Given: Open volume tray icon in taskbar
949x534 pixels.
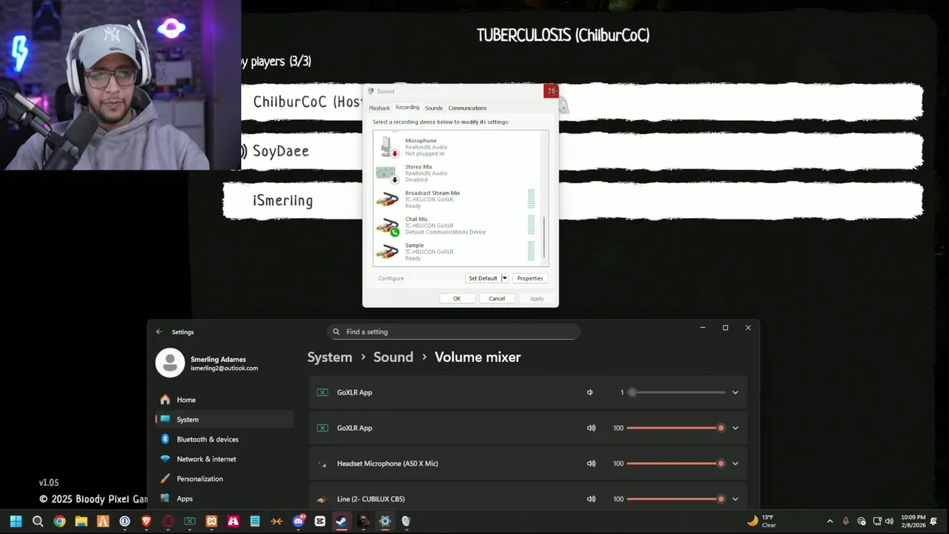Looking at the screenshot, I should click(x=889, y=521).
